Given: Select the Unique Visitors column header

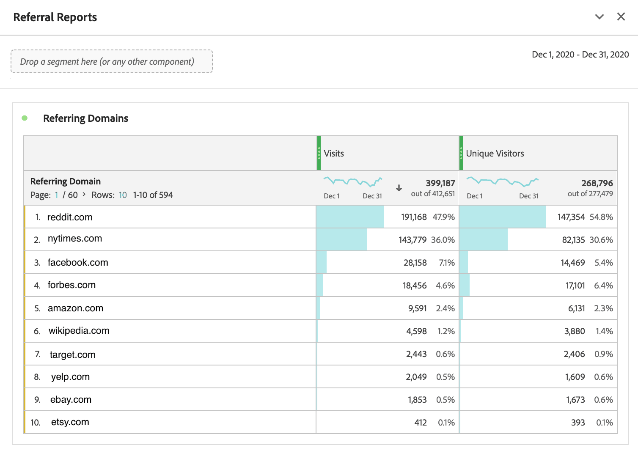Looking at the screenshot, I should [495, 153].
